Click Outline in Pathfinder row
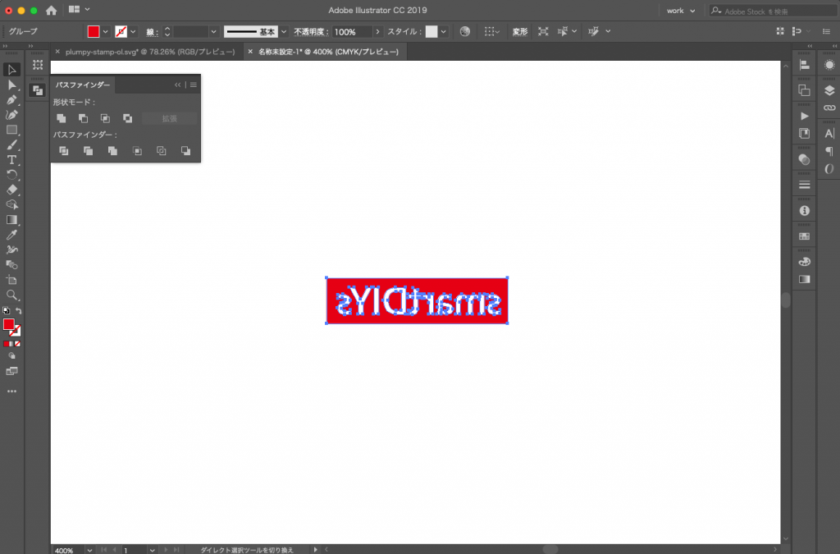 pyautogui.click(x=162, y=151)
